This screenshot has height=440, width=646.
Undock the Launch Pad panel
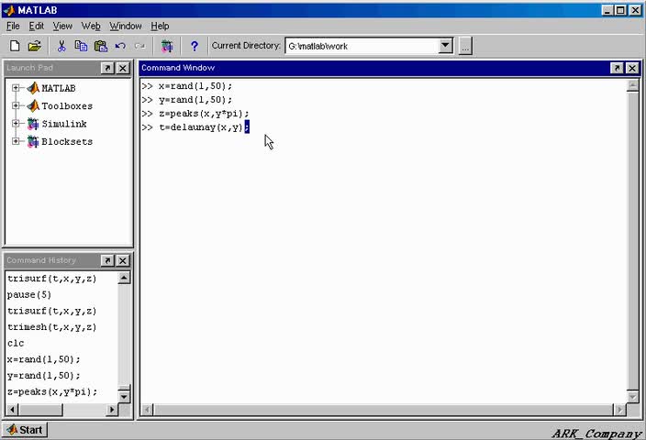[x=107, y=68]
